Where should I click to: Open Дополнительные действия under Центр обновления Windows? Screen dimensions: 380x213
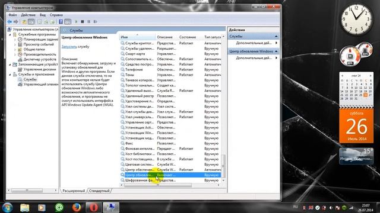[254, 58]
